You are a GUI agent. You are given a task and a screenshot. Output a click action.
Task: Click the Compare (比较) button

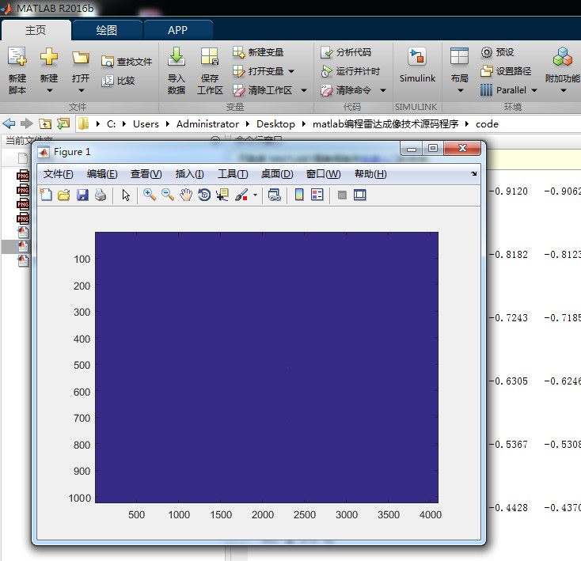tap(118, 81)
